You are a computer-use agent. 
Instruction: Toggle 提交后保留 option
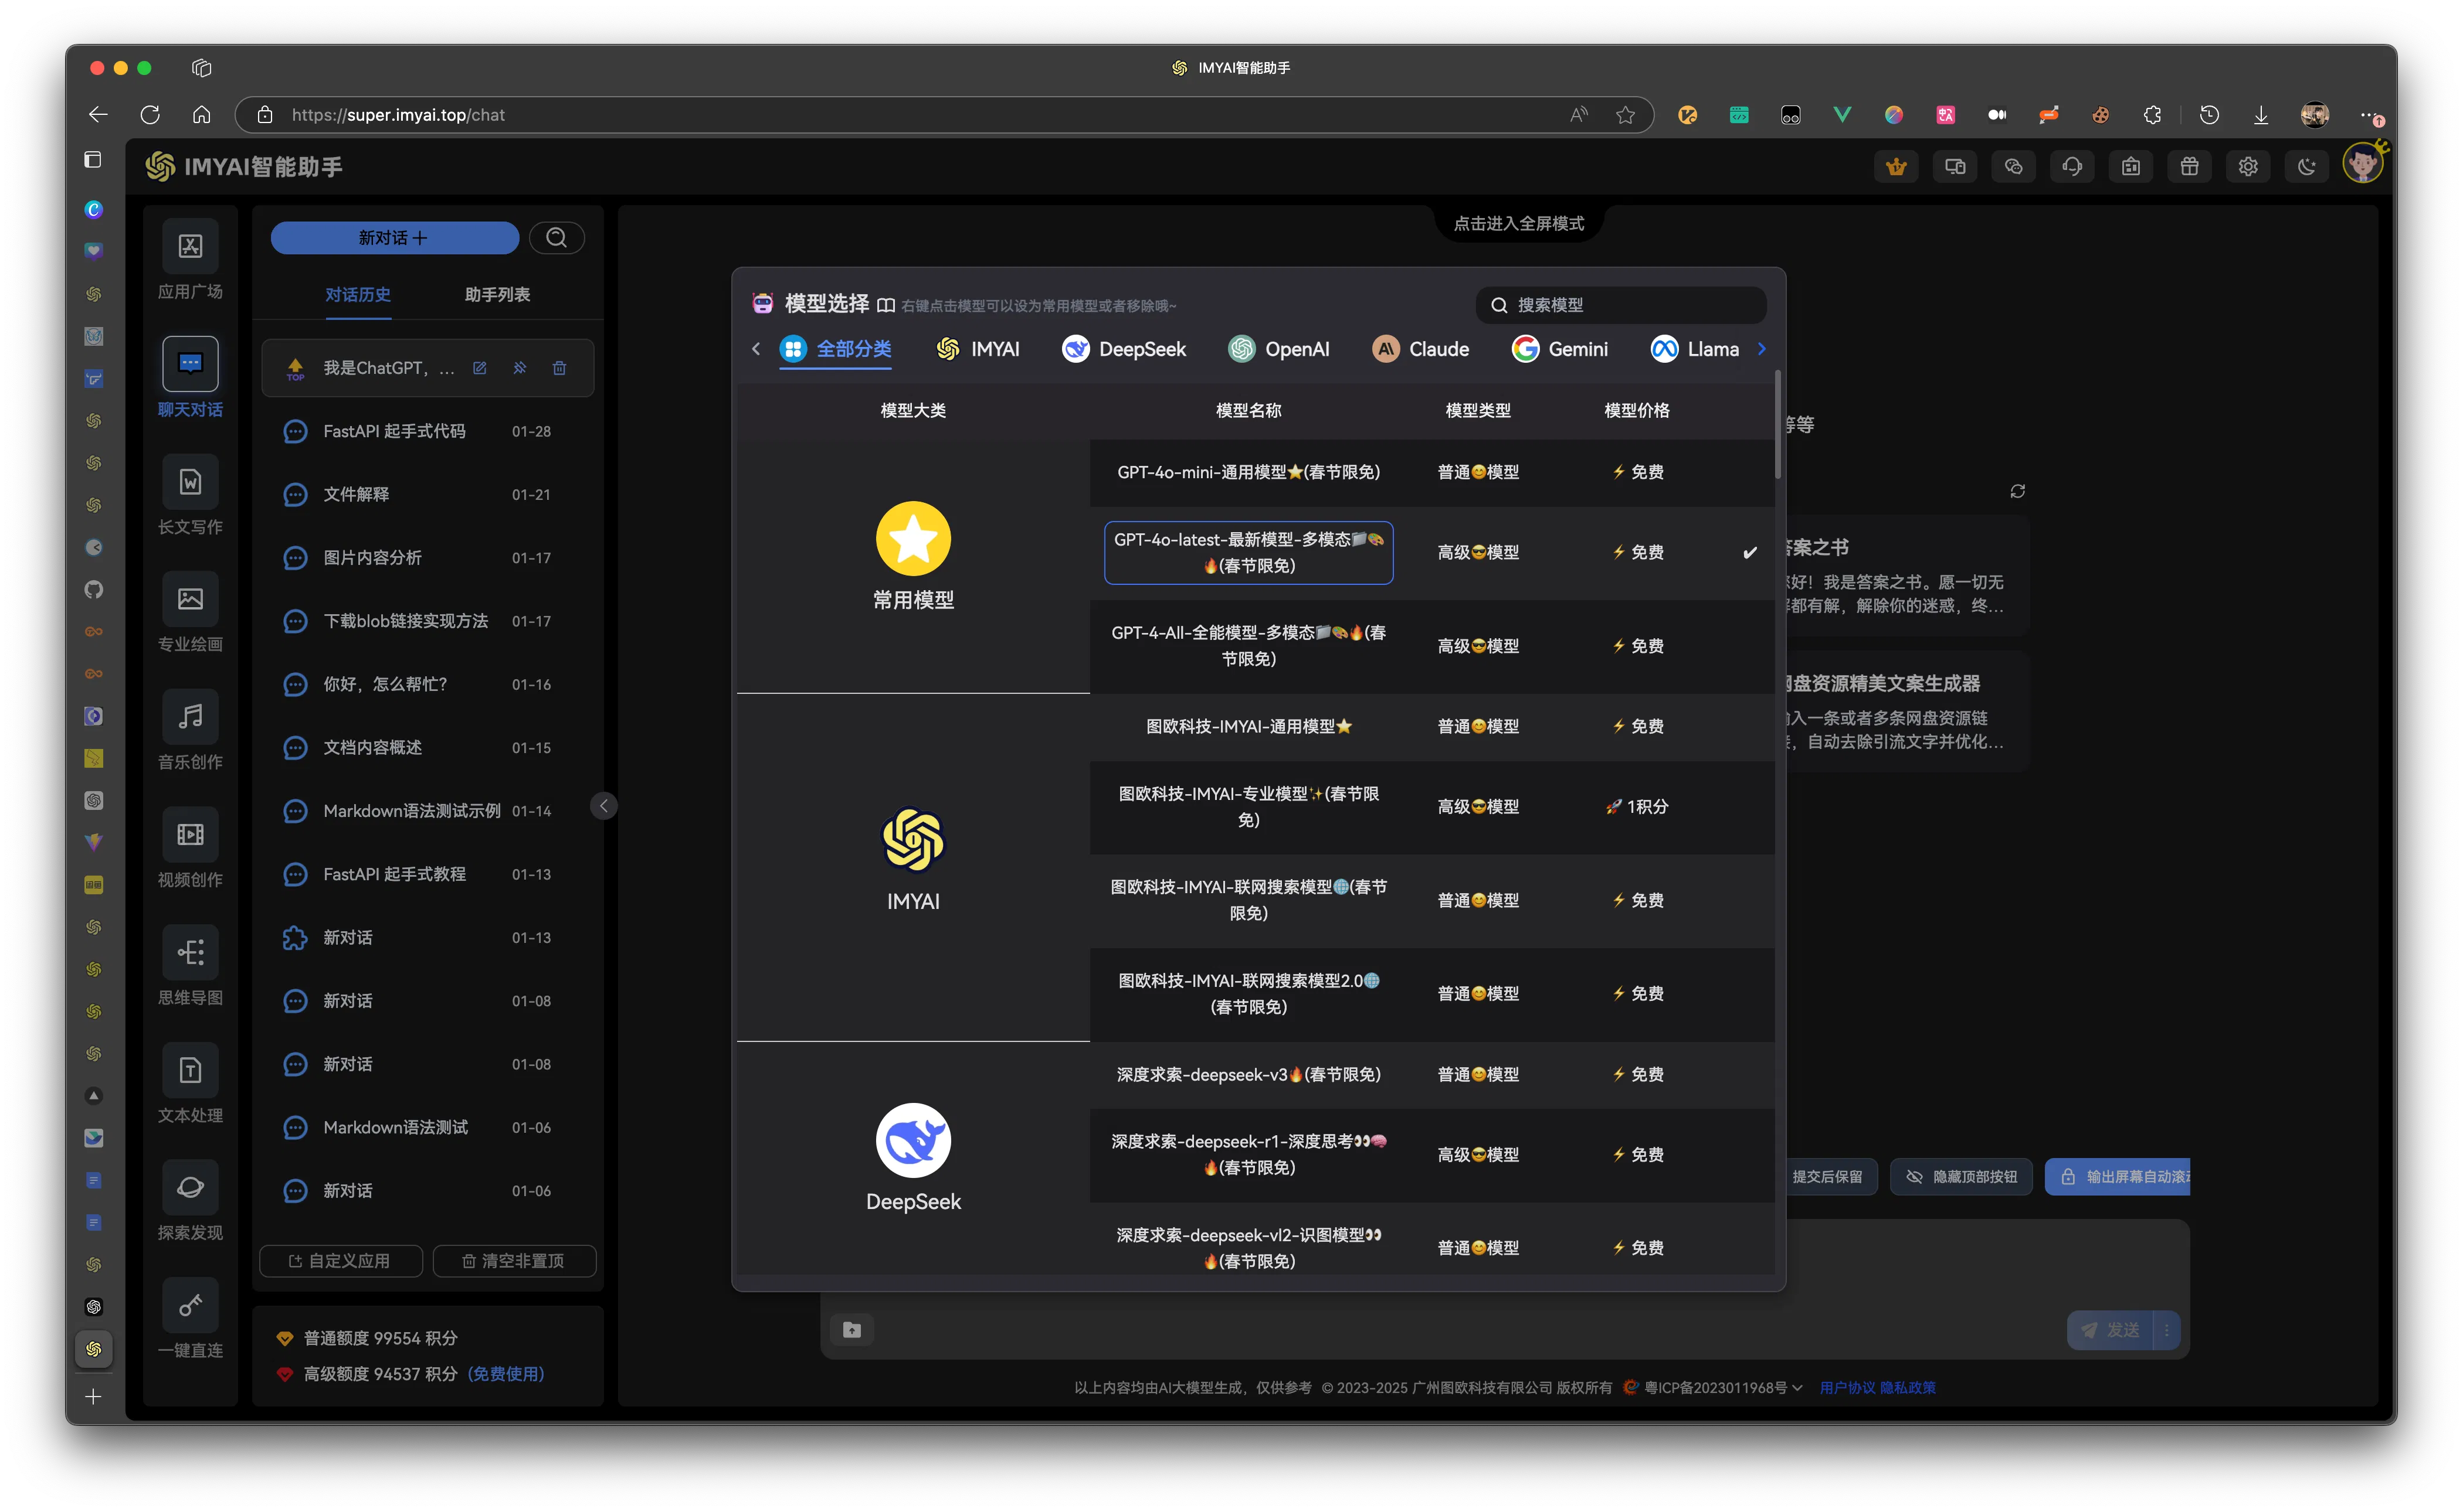pos(1828,1177)
